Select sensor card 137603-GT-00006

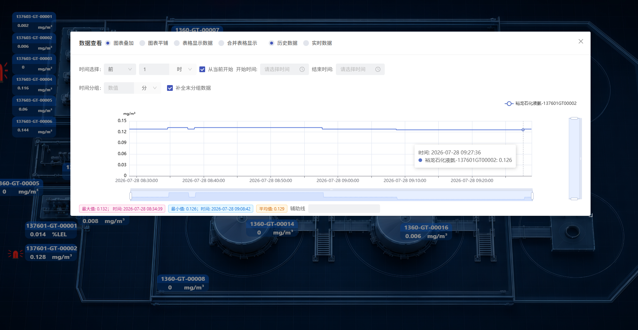pos(34,126)
